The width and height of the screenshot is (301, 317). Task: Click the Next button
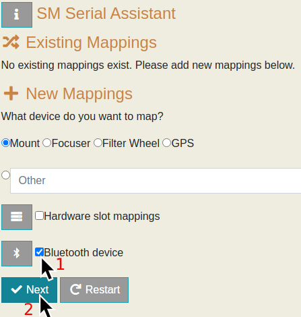(30, 290)
